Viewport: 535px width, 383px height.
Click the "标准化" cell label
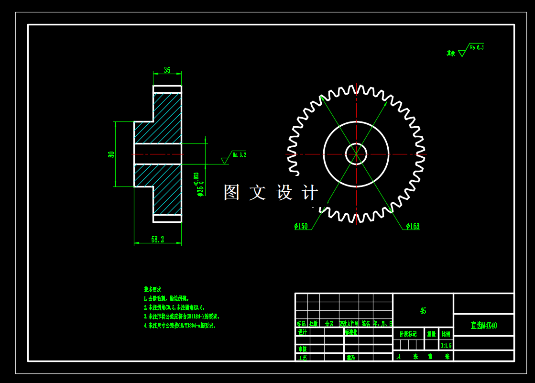(351, 332)
